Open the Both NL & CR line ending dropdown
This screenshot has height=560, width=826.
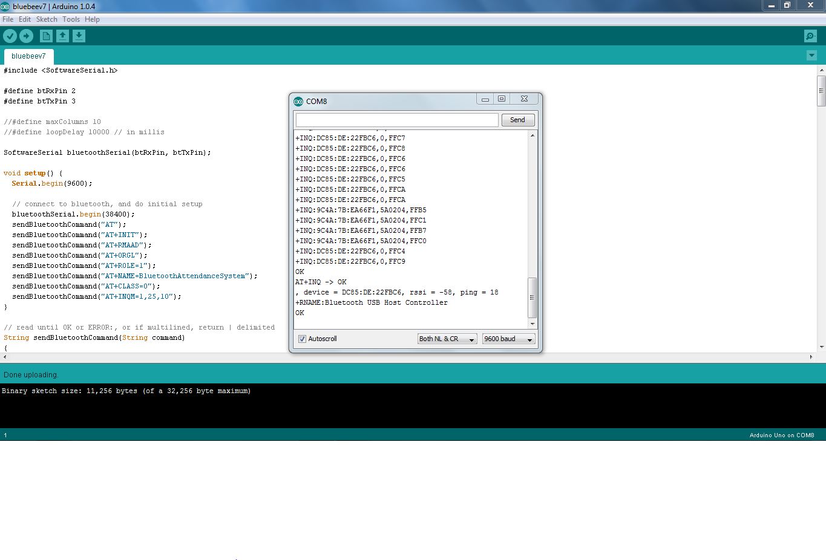[447, 339]
